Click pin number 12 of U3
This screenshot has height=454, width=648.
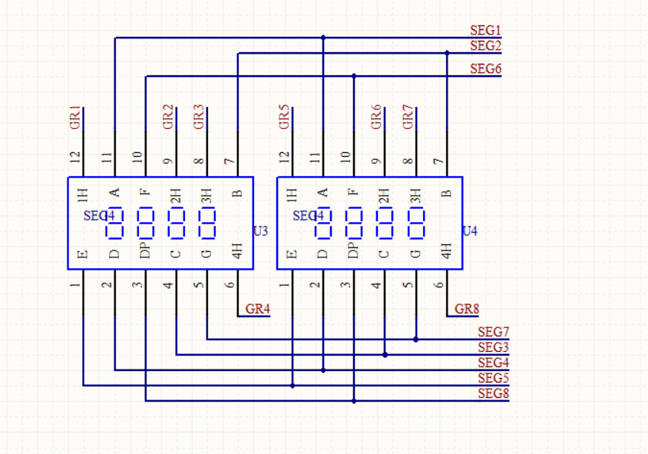click(x=75, y=157)
